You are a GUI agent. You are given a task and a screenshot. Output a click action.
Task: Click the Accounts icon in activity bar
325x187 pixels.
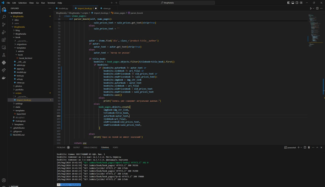tap(4, 180)
